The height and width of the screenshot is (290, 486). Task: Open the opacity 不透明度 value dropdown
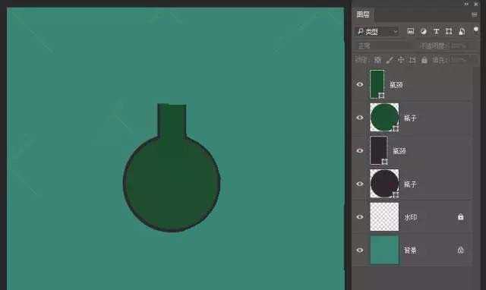coord(459,46)
